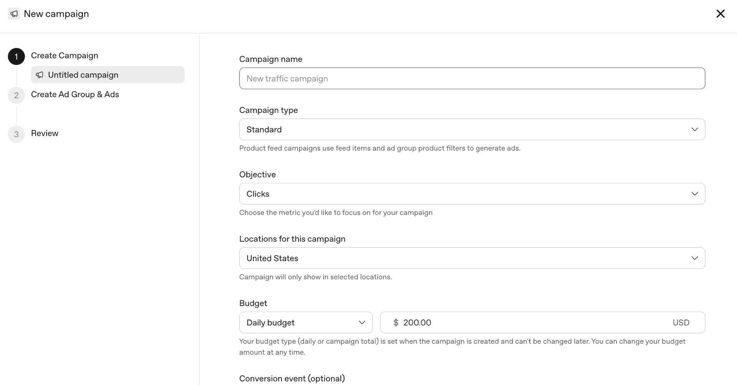
Task: Select step 3 circle in the sidebar
Action: tap(16, 134)
